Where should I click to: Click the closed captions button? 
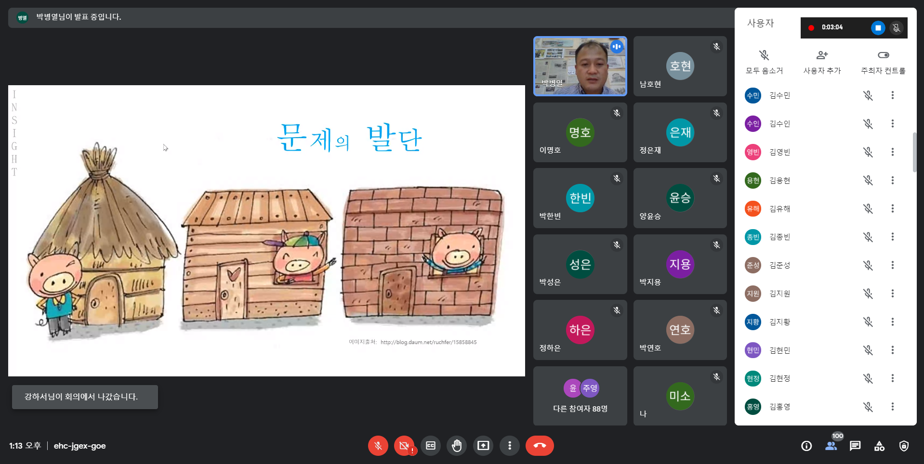click(431, 446)
